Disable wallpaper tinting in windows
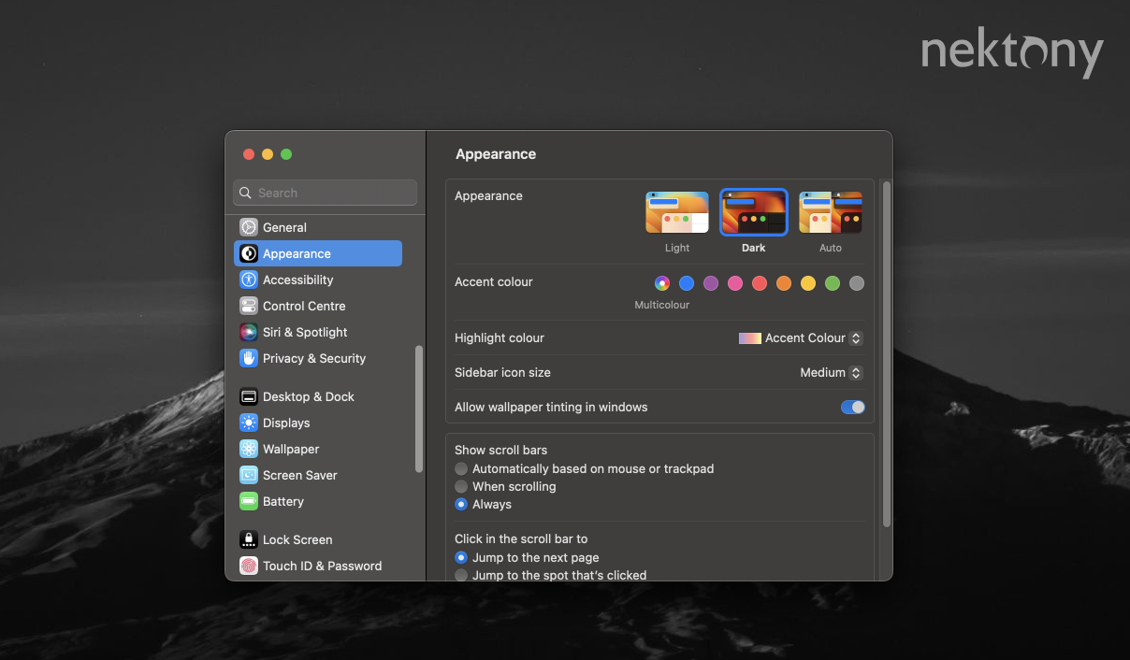The height and width of the screenshot is (660, 1130). coord(852,407)
